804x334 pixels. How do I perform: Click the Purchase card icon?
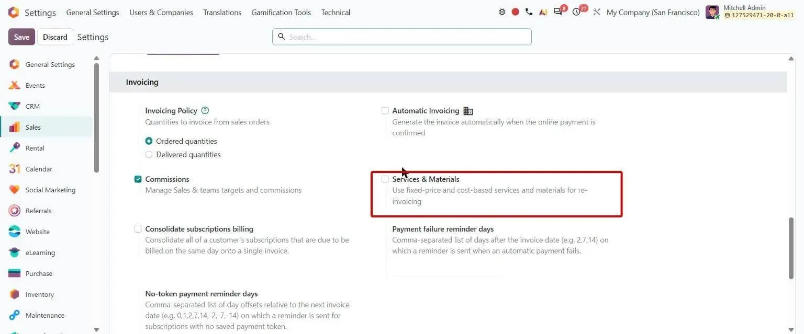pos(15,273)
